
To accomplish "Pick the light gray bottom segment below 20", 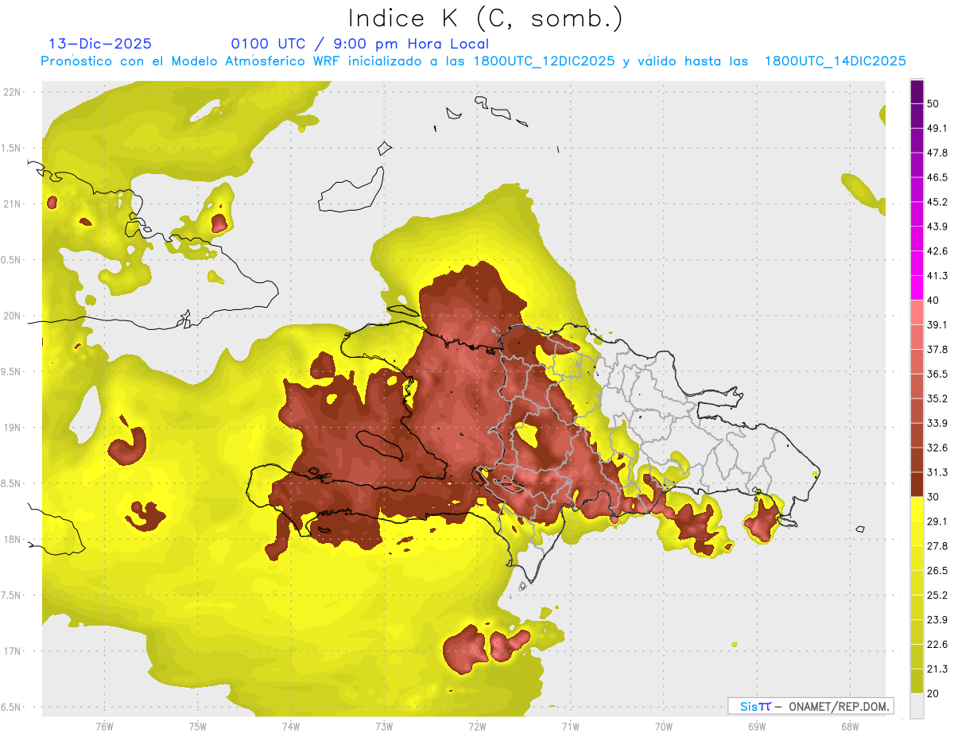I will click(917, 706).
